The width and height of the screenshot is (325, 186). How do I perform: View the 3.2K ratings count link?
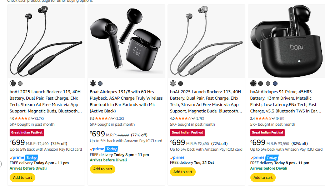[120, 118]
